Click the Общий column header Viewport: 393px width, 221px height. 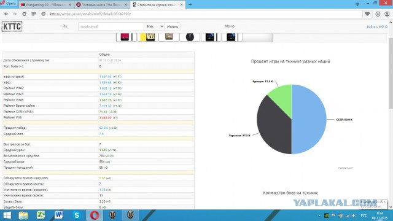104,55
